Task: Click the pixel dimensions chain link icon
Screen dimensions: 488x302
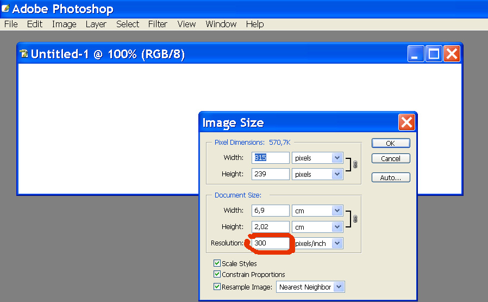Action: (x=355, y=164)
